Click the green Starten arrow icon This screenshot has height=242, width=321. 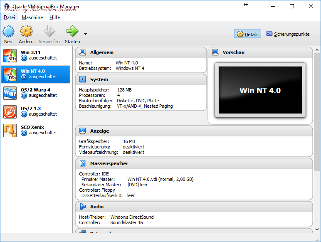(72, 32)
